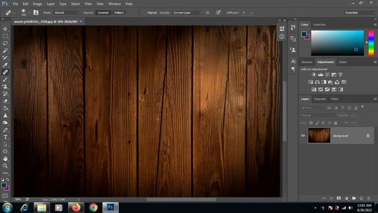This screenshot has height=213, width=378.
Task: Select the Move tool
Action: [5, 29]
